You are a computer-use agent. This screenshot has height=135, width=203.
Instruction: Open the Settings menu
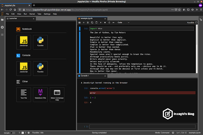click(47, 14)
